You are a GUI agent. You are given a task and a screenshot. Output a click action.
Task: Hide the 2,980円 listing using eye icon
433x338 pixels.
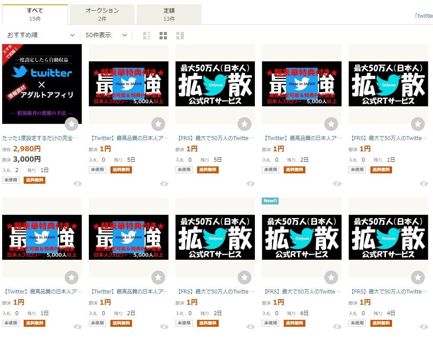[78, 184]
